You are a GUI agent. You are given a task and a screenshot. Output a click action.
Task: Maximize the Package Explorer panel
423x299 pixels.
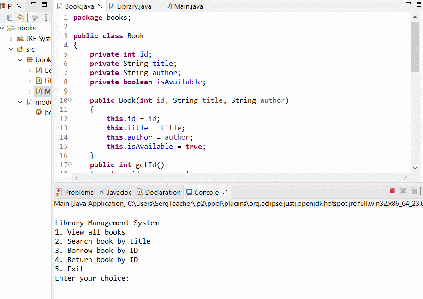point(44,5)
